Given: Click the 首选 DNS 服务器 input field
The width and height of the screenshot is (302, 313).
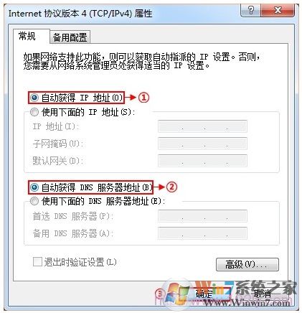Looking at the screenshot, I should coord(202,216).
